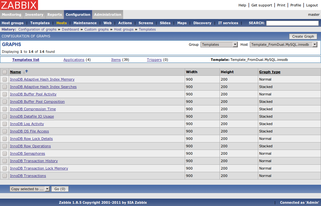The width and height of the screenshot is (321, 206).
Task: Click the Zabbix logo
Action: point(19,5)
